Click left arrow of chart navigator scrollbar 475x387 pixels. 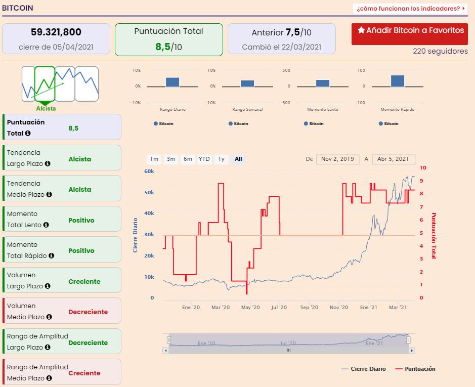tap(165, 351)
